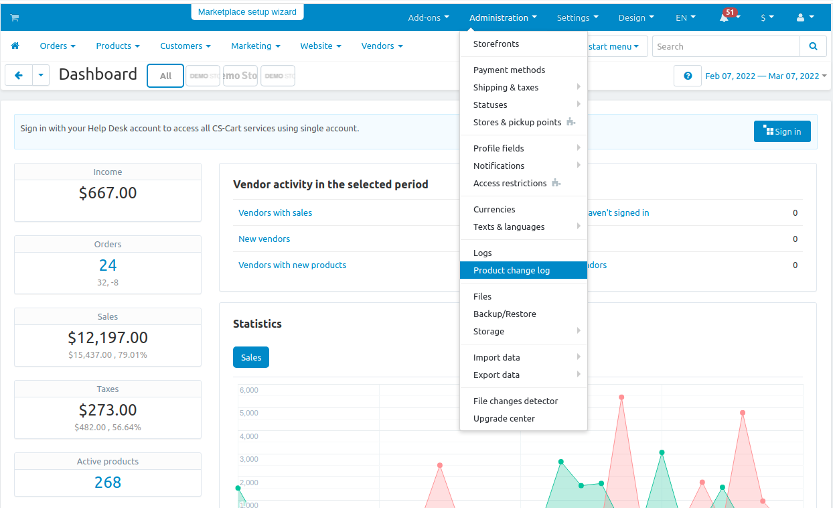Screen dimensions: 833x508
Task: Open the help question mark icon
Action: (x=688, y=76)
